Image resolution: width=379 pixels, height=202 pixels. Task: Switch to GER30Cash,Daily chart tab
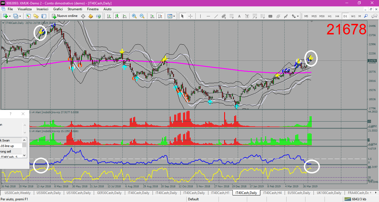(109, 193)
